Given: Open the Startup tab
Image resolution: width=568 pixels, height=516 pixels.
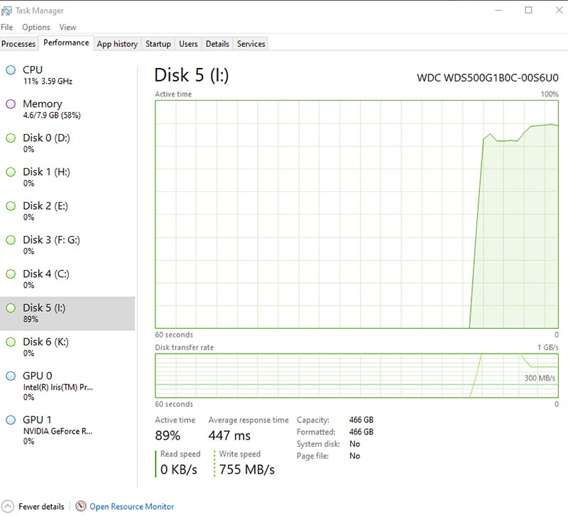Looking at the screenshot, I should click(x=158, y=44).
